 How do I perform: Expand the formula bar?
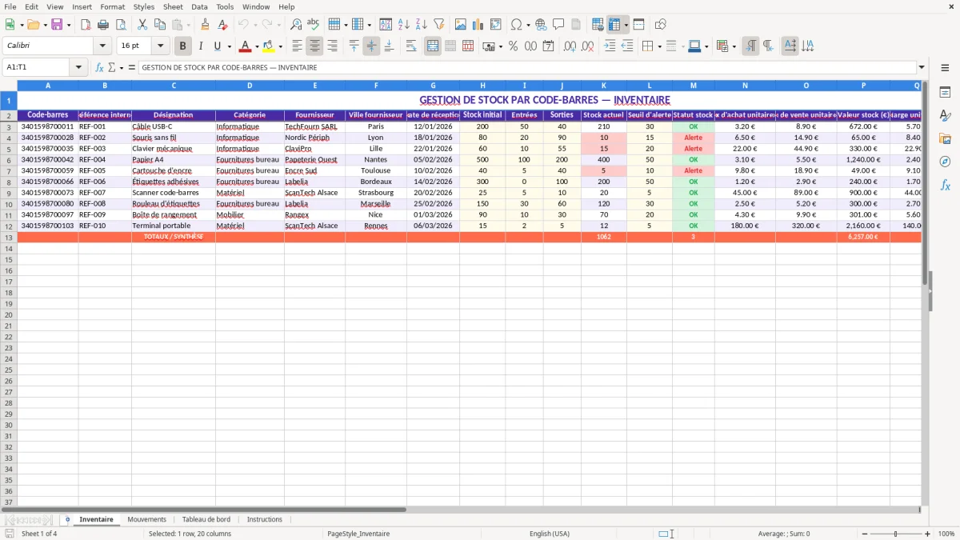coord(922,68)
